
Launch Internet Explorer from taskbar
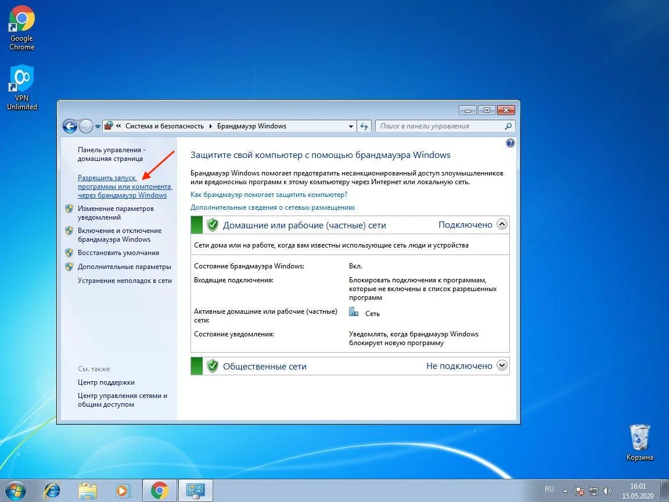coord(51,490)
